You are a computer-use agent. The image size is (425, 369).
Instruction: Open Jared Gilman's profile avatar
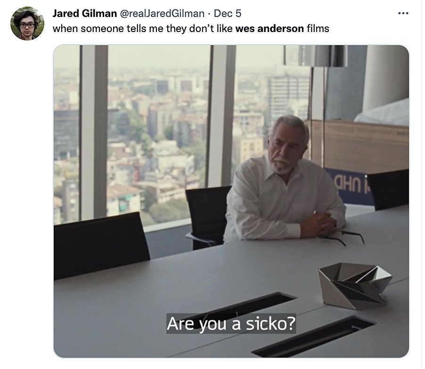click(x=27, y=24)
